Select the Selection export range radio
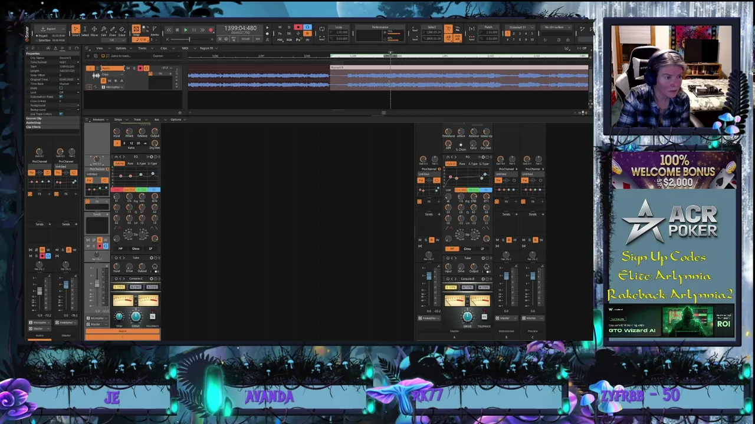Viewport: 755px width, 424px height. (37, 40)
